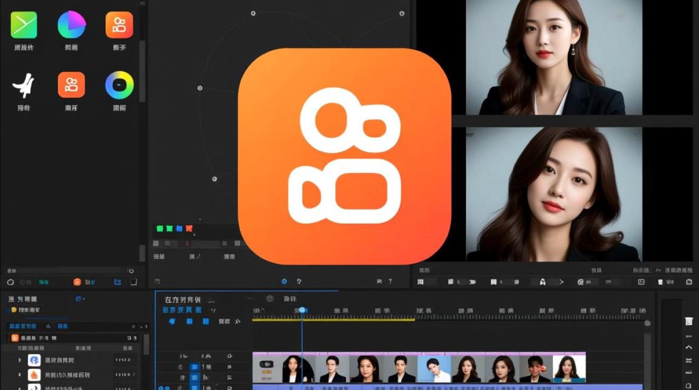This screenshot has height=390, width=699.
Task: Select the upper portrait preview with the earring
Action: click(553, 57)
